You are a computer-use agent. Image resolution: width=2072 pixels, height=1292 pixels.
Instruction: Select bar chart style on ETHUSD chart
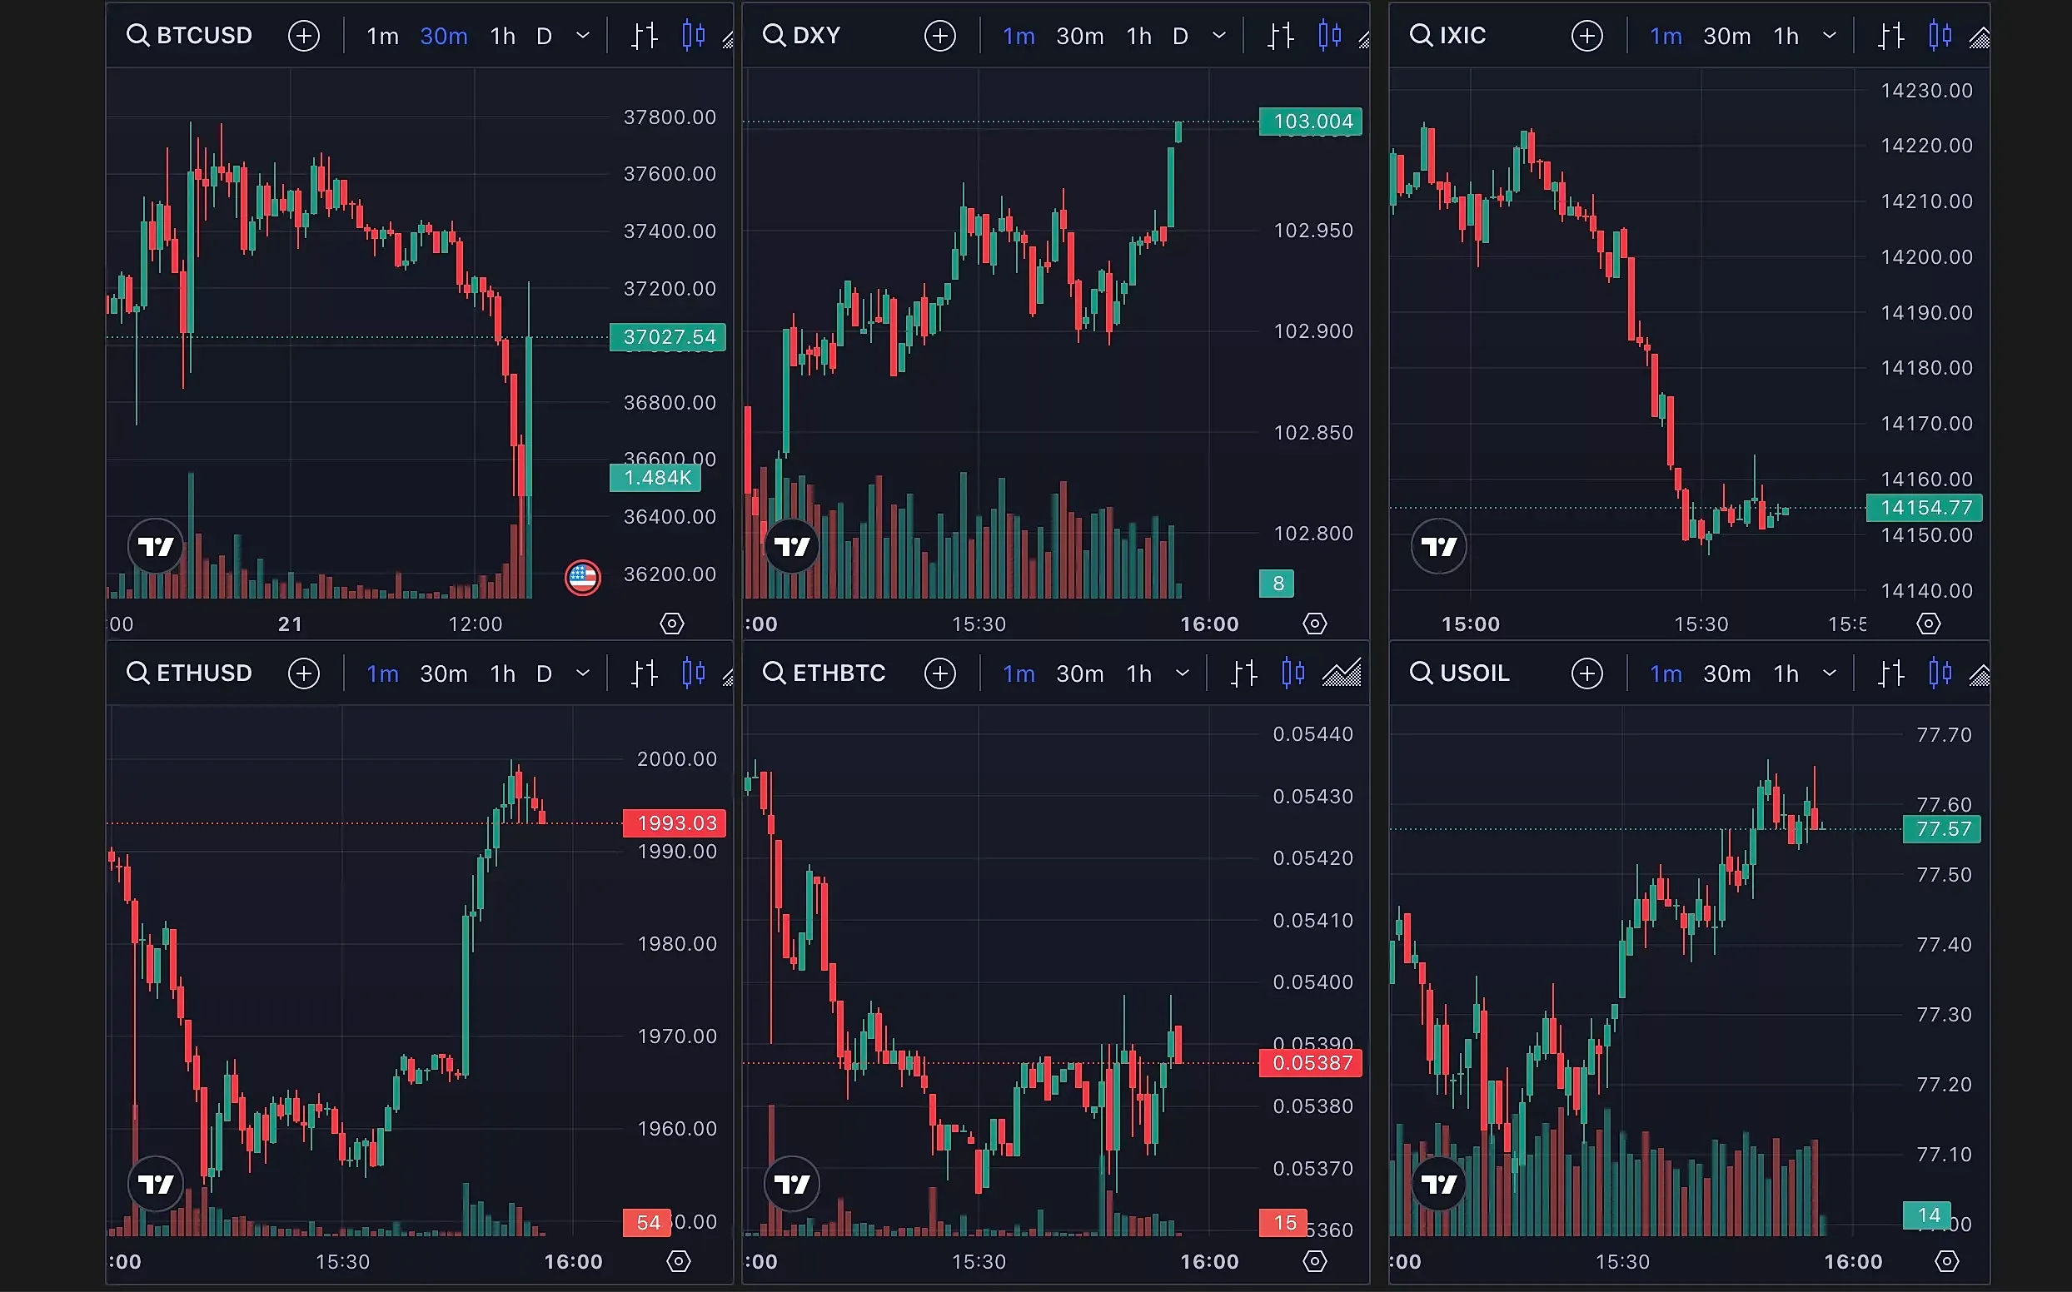644,673
